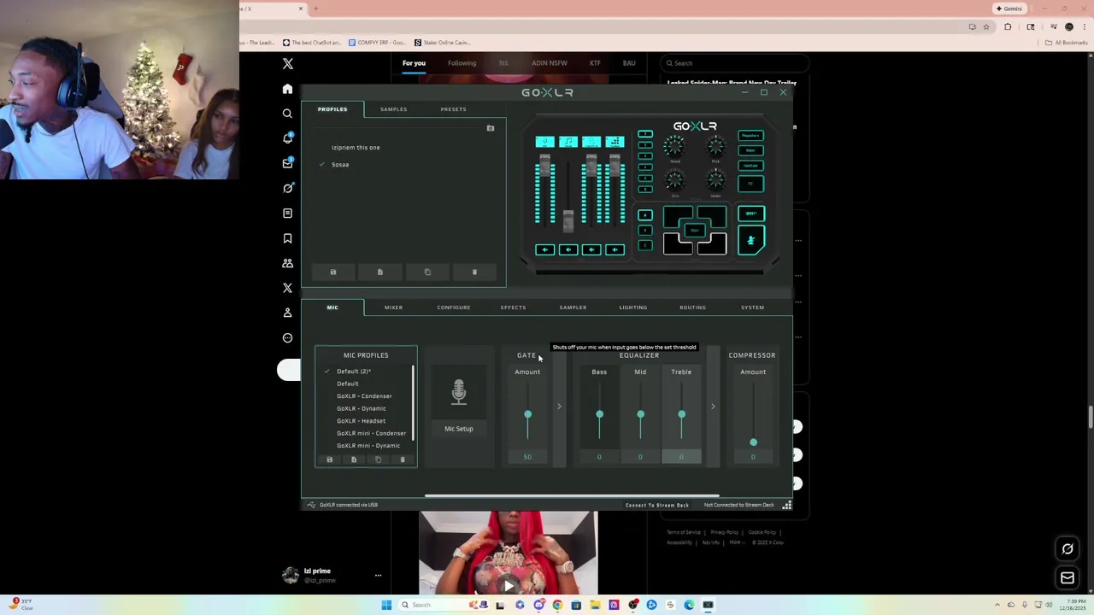Toggle mute on fourth fader channel
The width and height of the screenshot is (1094, 615).
coord(615,249)
